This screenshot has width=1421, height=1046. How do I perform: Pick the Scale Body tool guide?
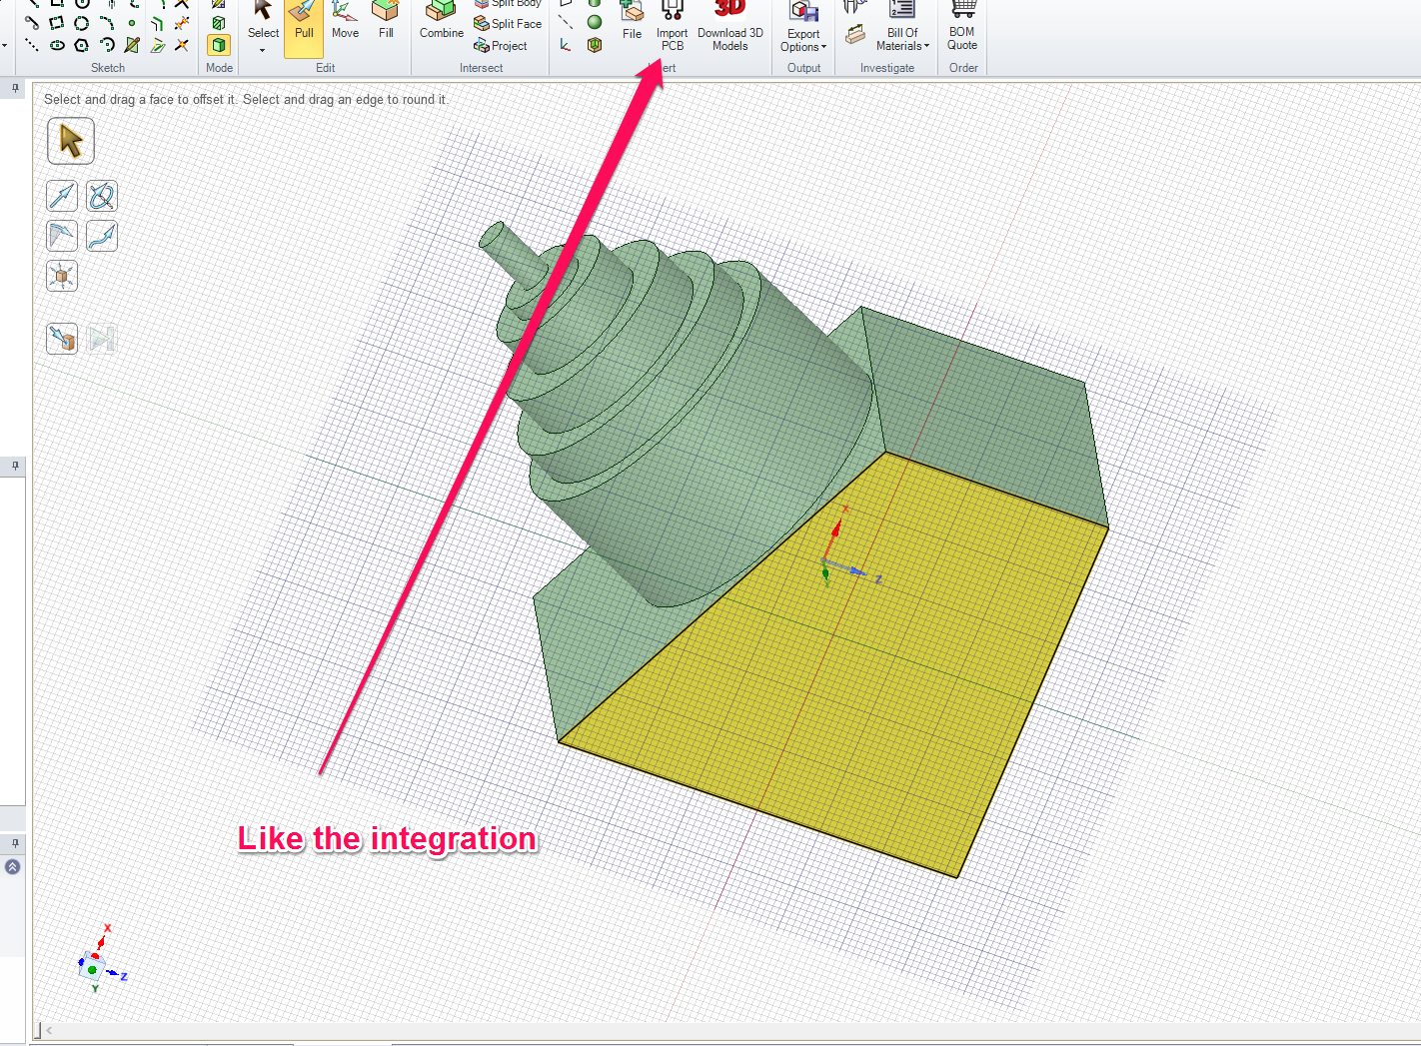click(x=62, y=277)
